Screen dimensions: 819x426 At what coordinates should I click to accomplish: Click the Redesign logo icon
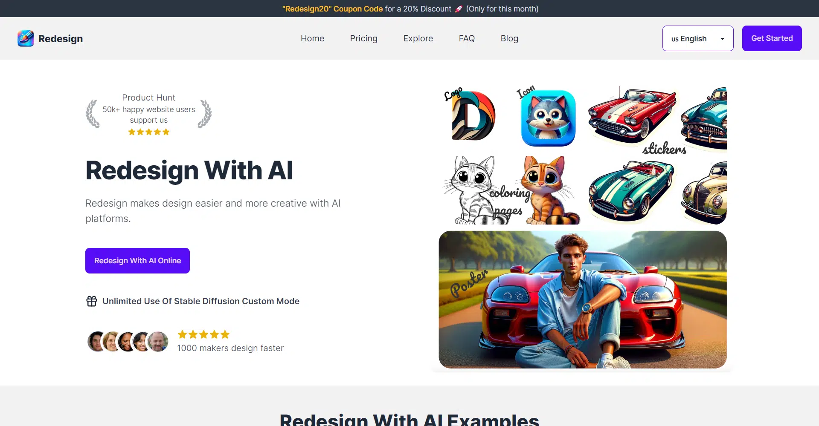point(26,38)
